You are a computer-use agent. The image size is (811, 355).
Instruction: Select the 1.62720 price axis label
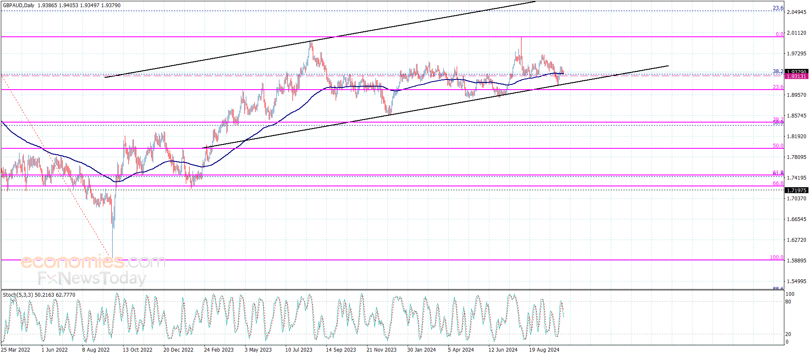[x=796, y=240]
